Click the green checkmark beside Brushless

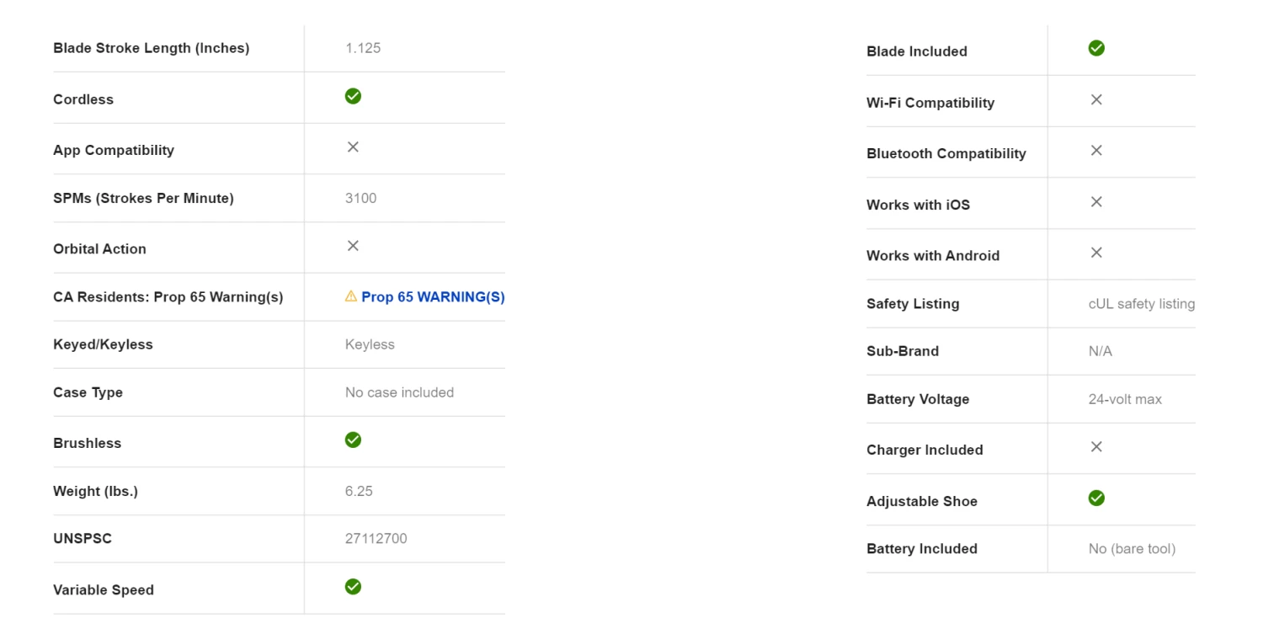(353, 440)
